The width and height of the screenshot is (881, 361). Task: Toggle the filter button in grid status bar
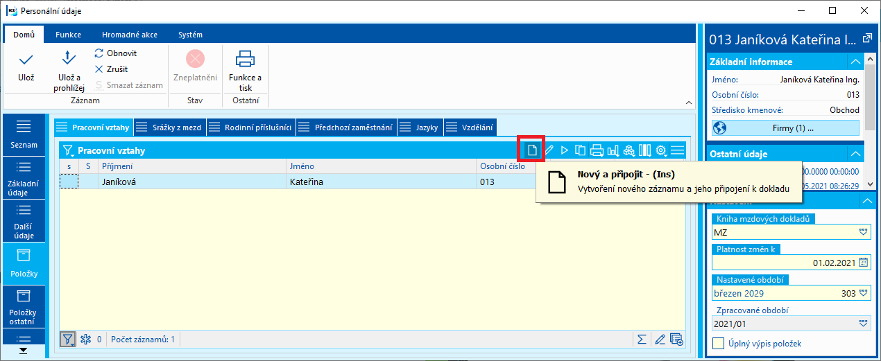(68, 340)
